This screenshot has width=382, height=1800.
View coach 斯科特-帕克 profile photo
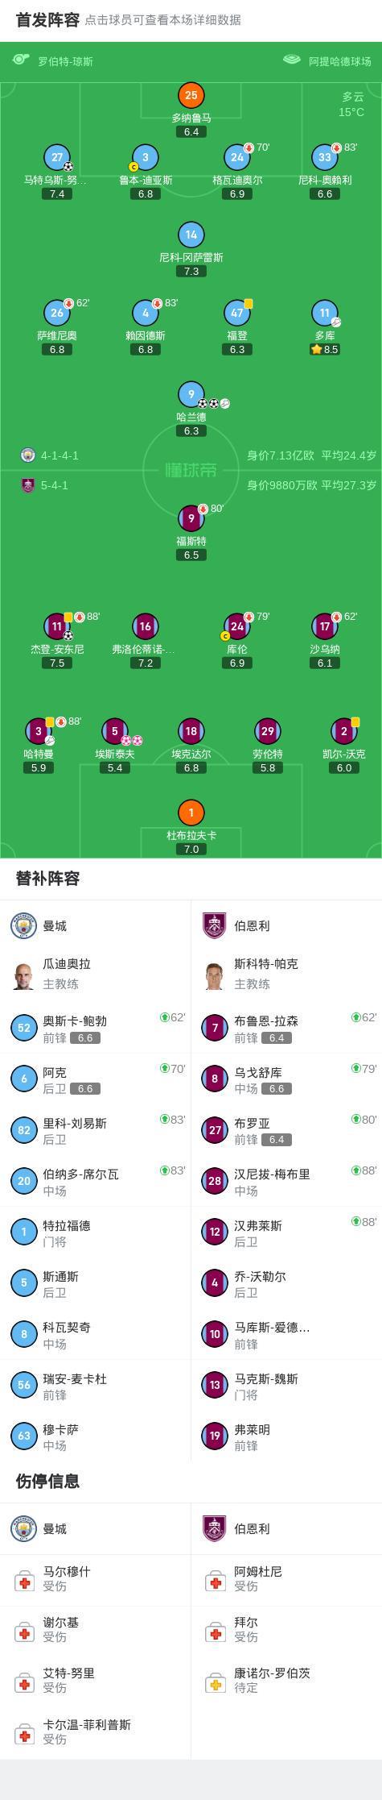(215, 975)
